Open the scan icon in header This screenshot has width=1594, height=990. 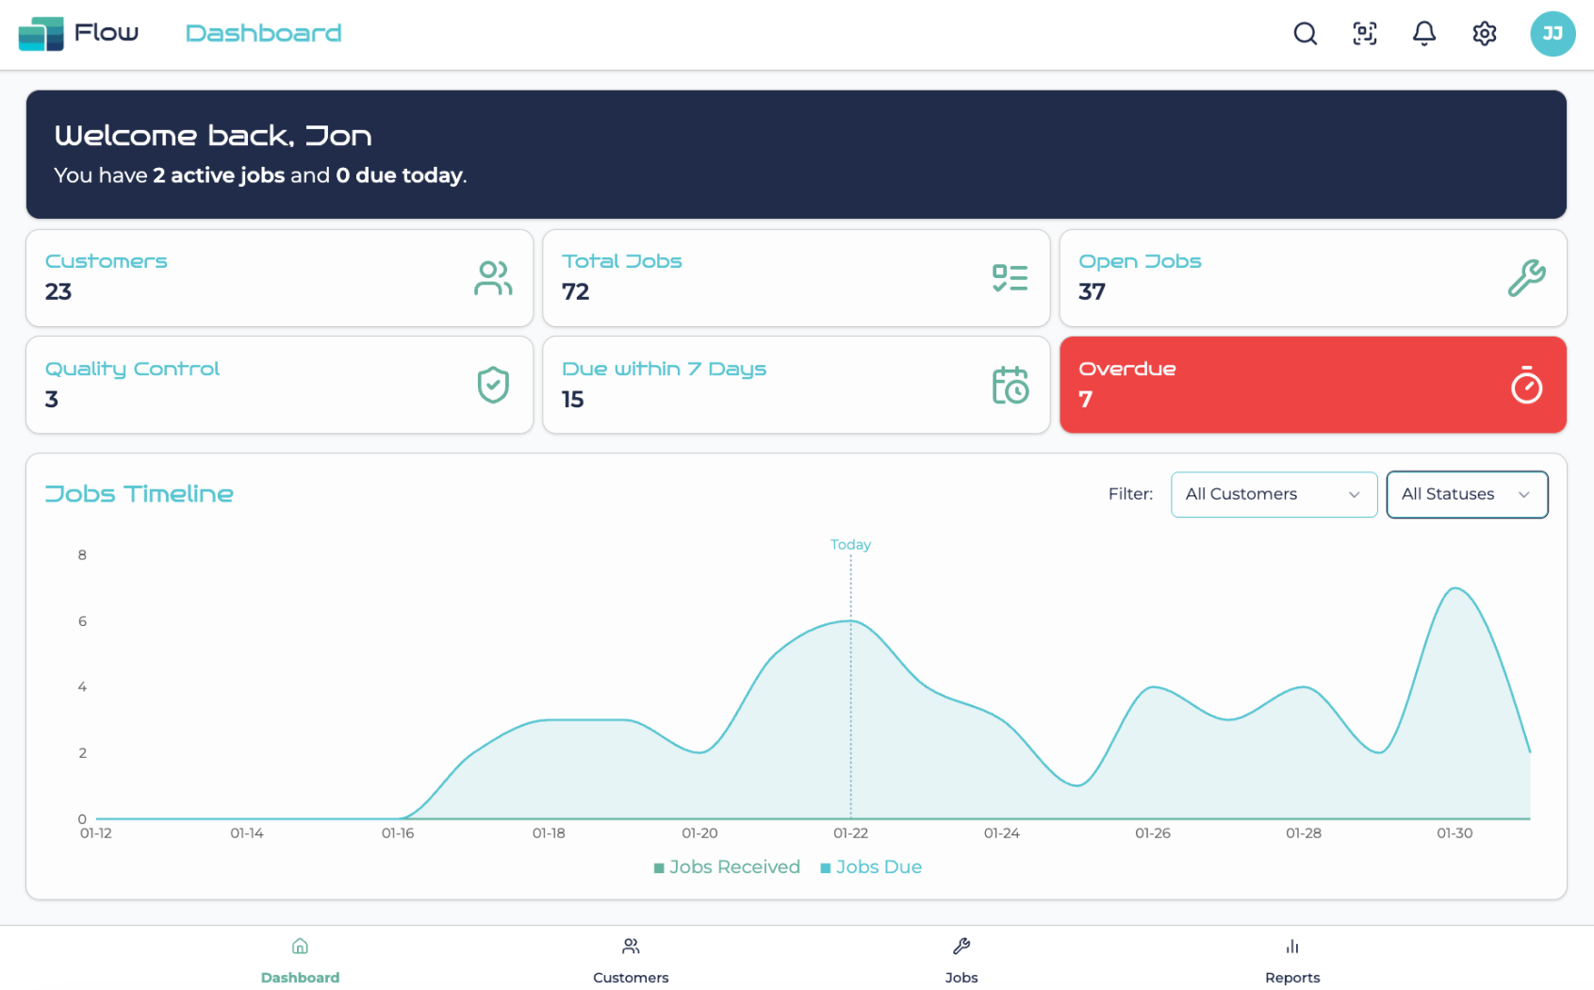point(1364,34)
